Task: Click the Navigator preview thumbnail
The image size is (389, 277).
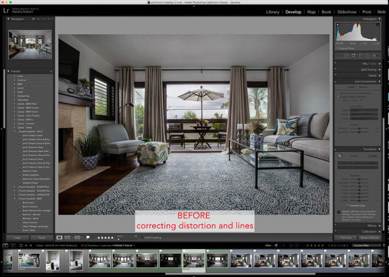Action: coord(30,44)
